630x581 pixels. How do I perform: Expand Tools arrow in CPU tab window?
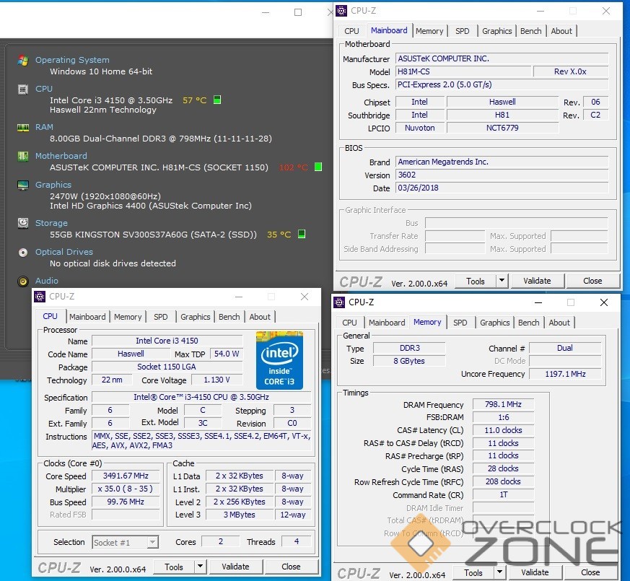click(200, 567)
